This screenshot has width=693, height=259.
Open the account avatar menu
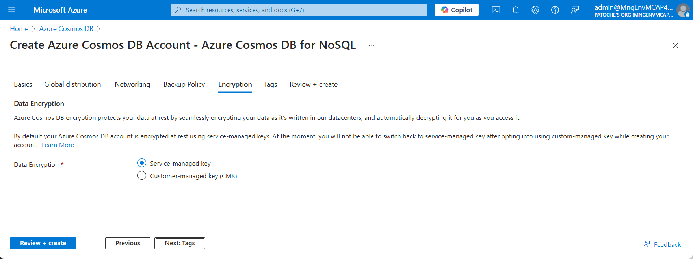[683, 10]
